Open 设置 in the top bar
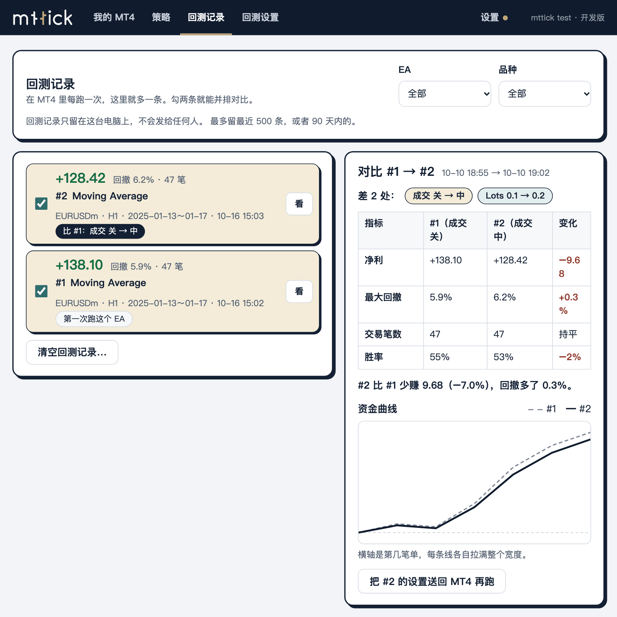The height and width of the screenshot is (617, 617). 494,17
